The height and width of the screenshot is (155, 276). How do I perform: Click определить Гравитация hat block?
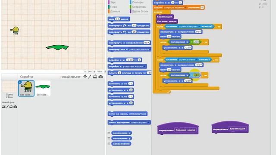(x=230, y=127)
